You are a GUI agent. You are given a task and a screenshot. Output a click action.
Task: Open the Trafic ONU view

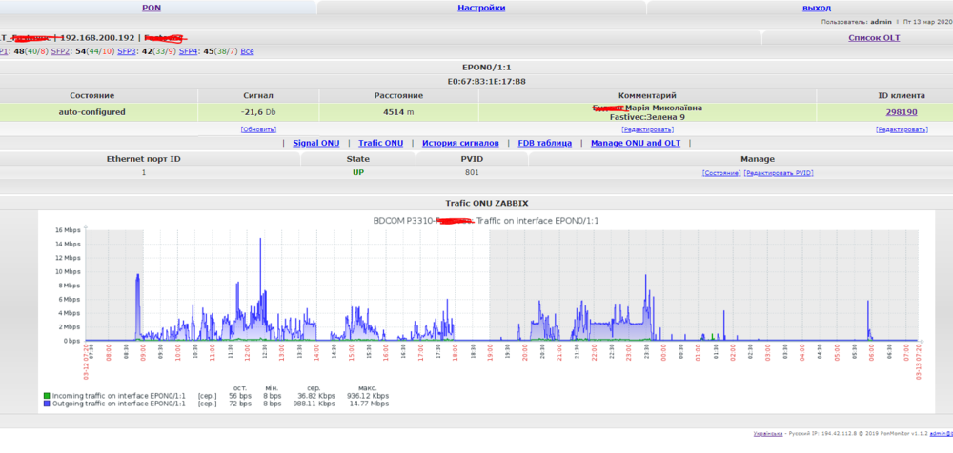coord(380,143)
